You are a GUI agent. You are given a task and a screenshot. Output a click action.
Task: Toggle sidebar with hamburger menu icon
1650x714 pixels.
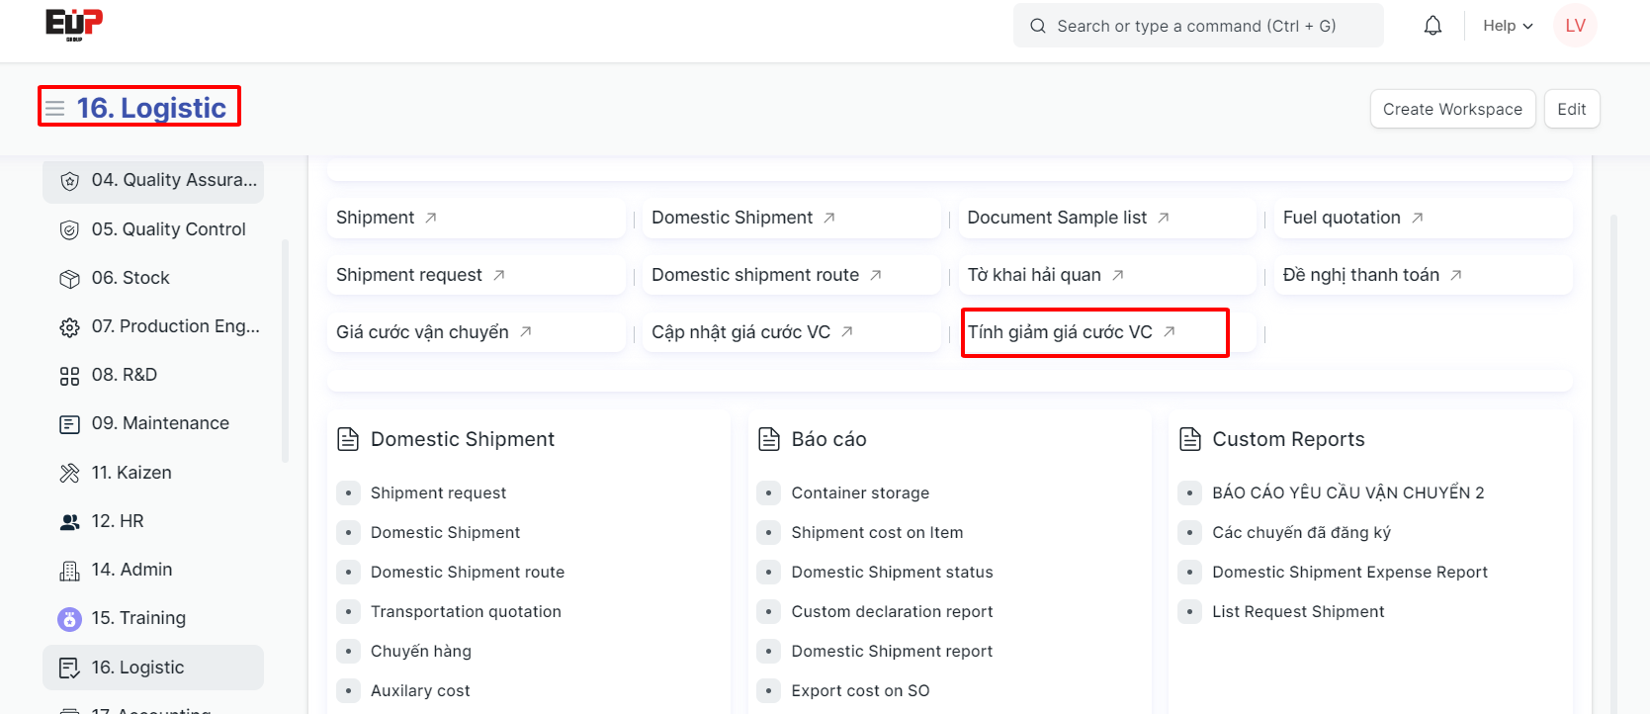pos(55,108)
